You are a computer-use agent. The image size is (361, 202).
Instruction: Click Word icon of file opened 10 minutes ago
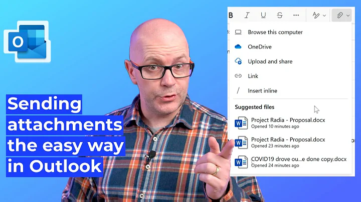[241, 123]
